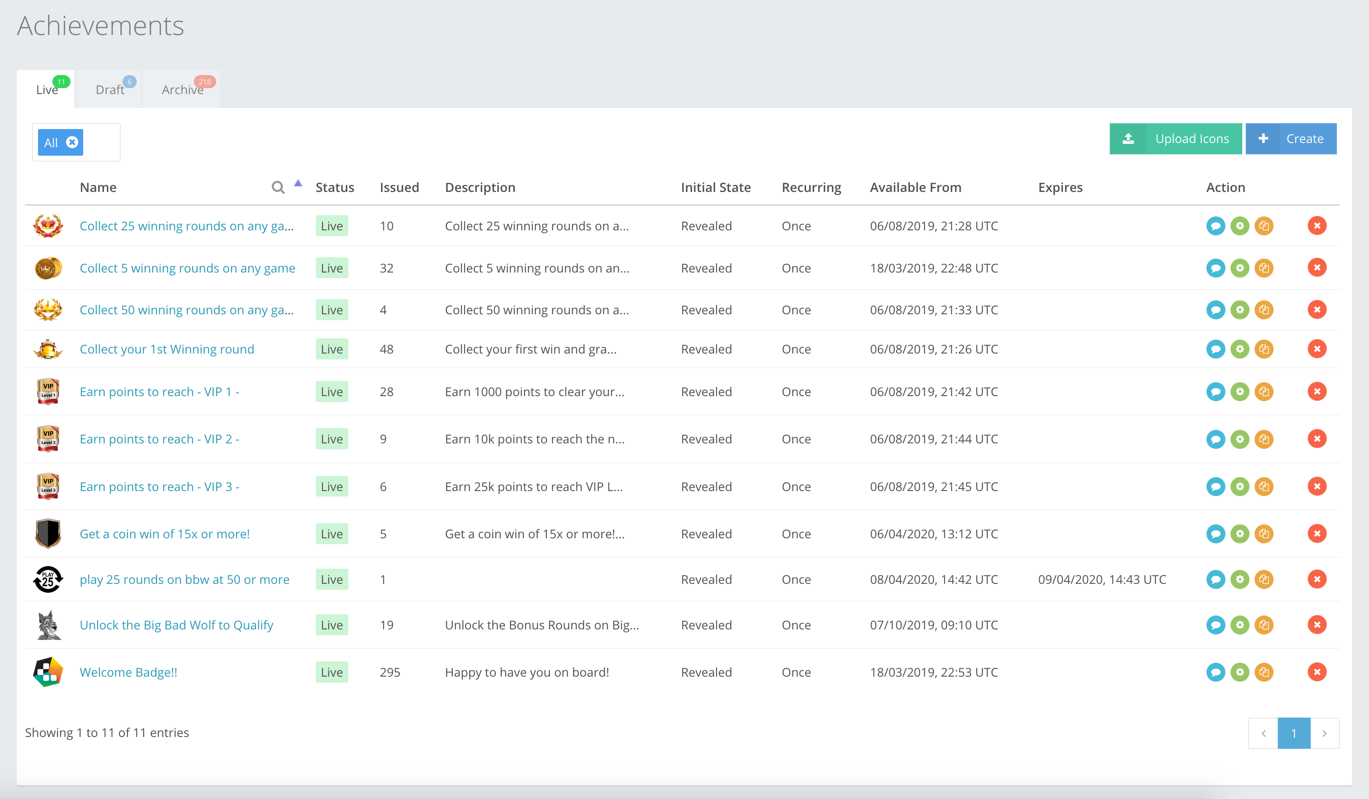Click gear icon for Unlock the Big Bad Wolf
Screen dimensions: 1369x799
click(1240, 625)
